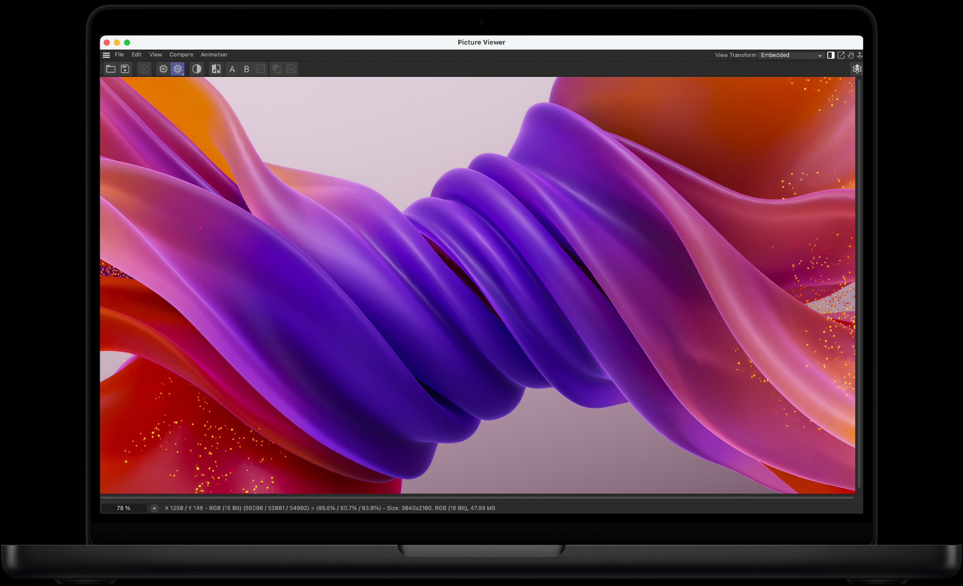Open the hamburger menu in the menu bar
The image size is (963, 586).
coord(106,55)
